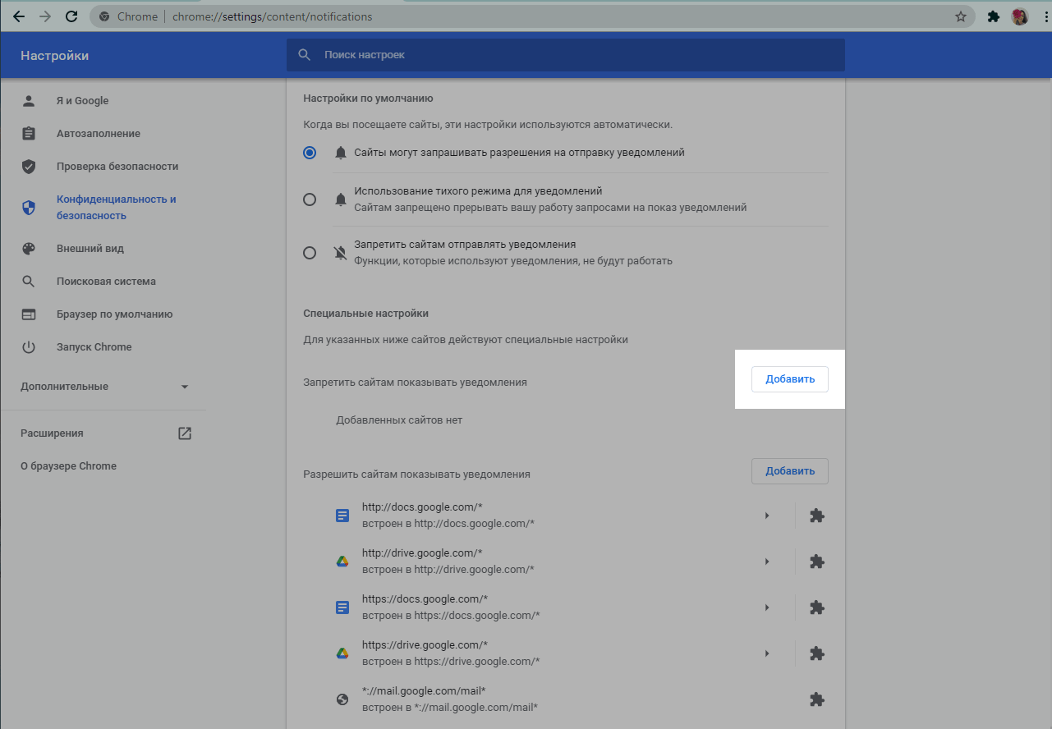The height and width of the screenshot is (729, 1052).
Task: Click the Drive favicon next to http://drive.google.com/*
Action: pos(342,562)
